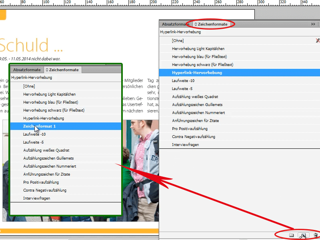This screenshot has width=320, height=240.
Task: Select Contra Negativaufzählung in the right panel
Action: [239, 136]
